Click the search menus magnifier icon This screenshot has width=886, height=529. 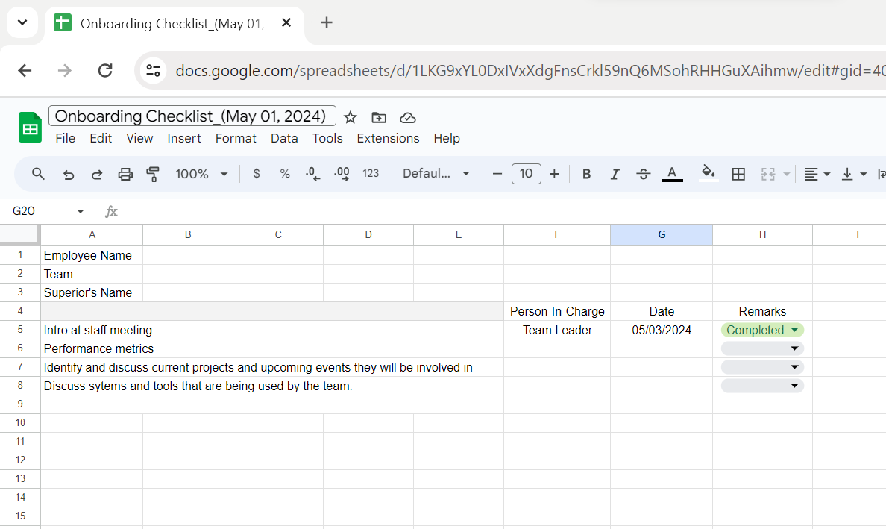38,174
